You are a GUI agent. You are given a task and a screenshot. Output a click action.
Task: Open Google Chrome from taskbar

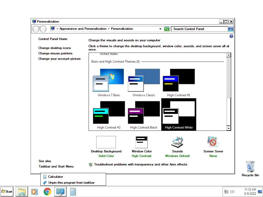(x=48, y=192)
